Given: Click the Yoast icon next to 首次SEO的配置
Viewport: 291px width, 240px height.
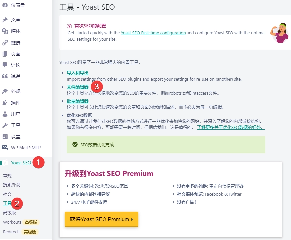Looking at the screenshot, I should pyautogui.click(x=69, y=26).
